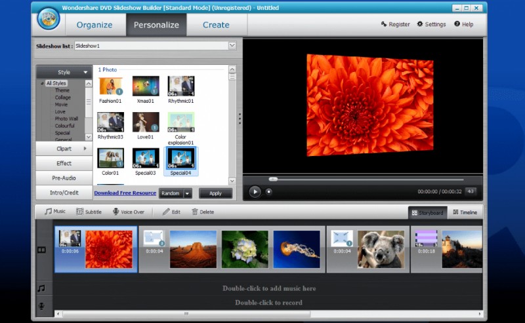525x323 pixels.
Task: Choose the Special03 style thumbnail
Action: (x=146, y=158)
